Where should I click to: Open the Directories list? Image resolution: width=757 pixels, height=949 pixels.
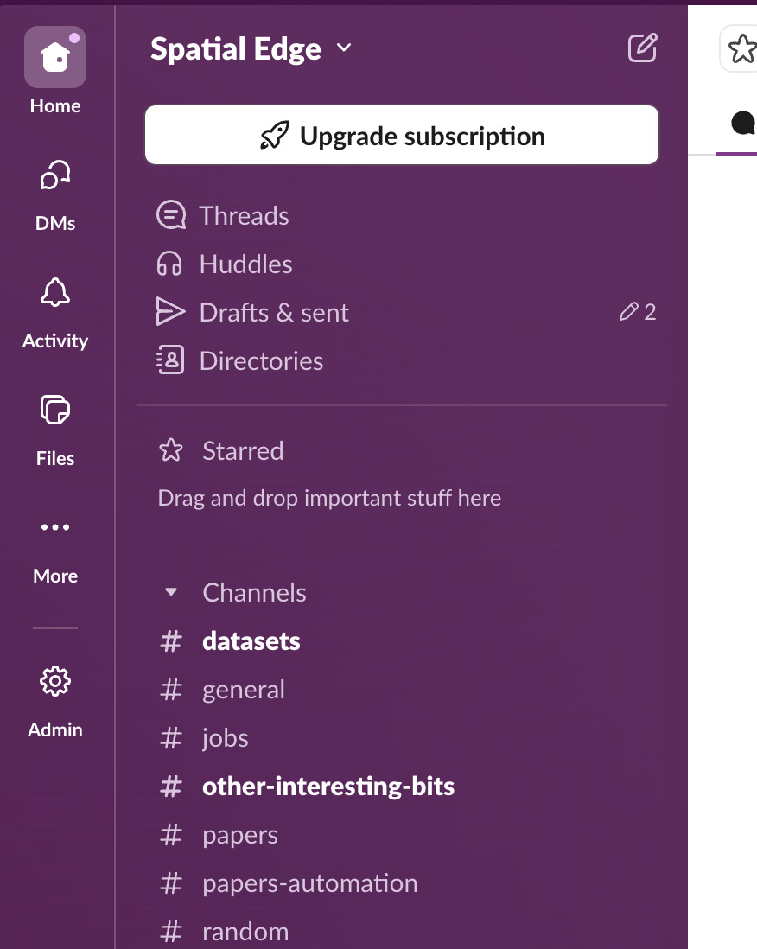coord(261,360)
